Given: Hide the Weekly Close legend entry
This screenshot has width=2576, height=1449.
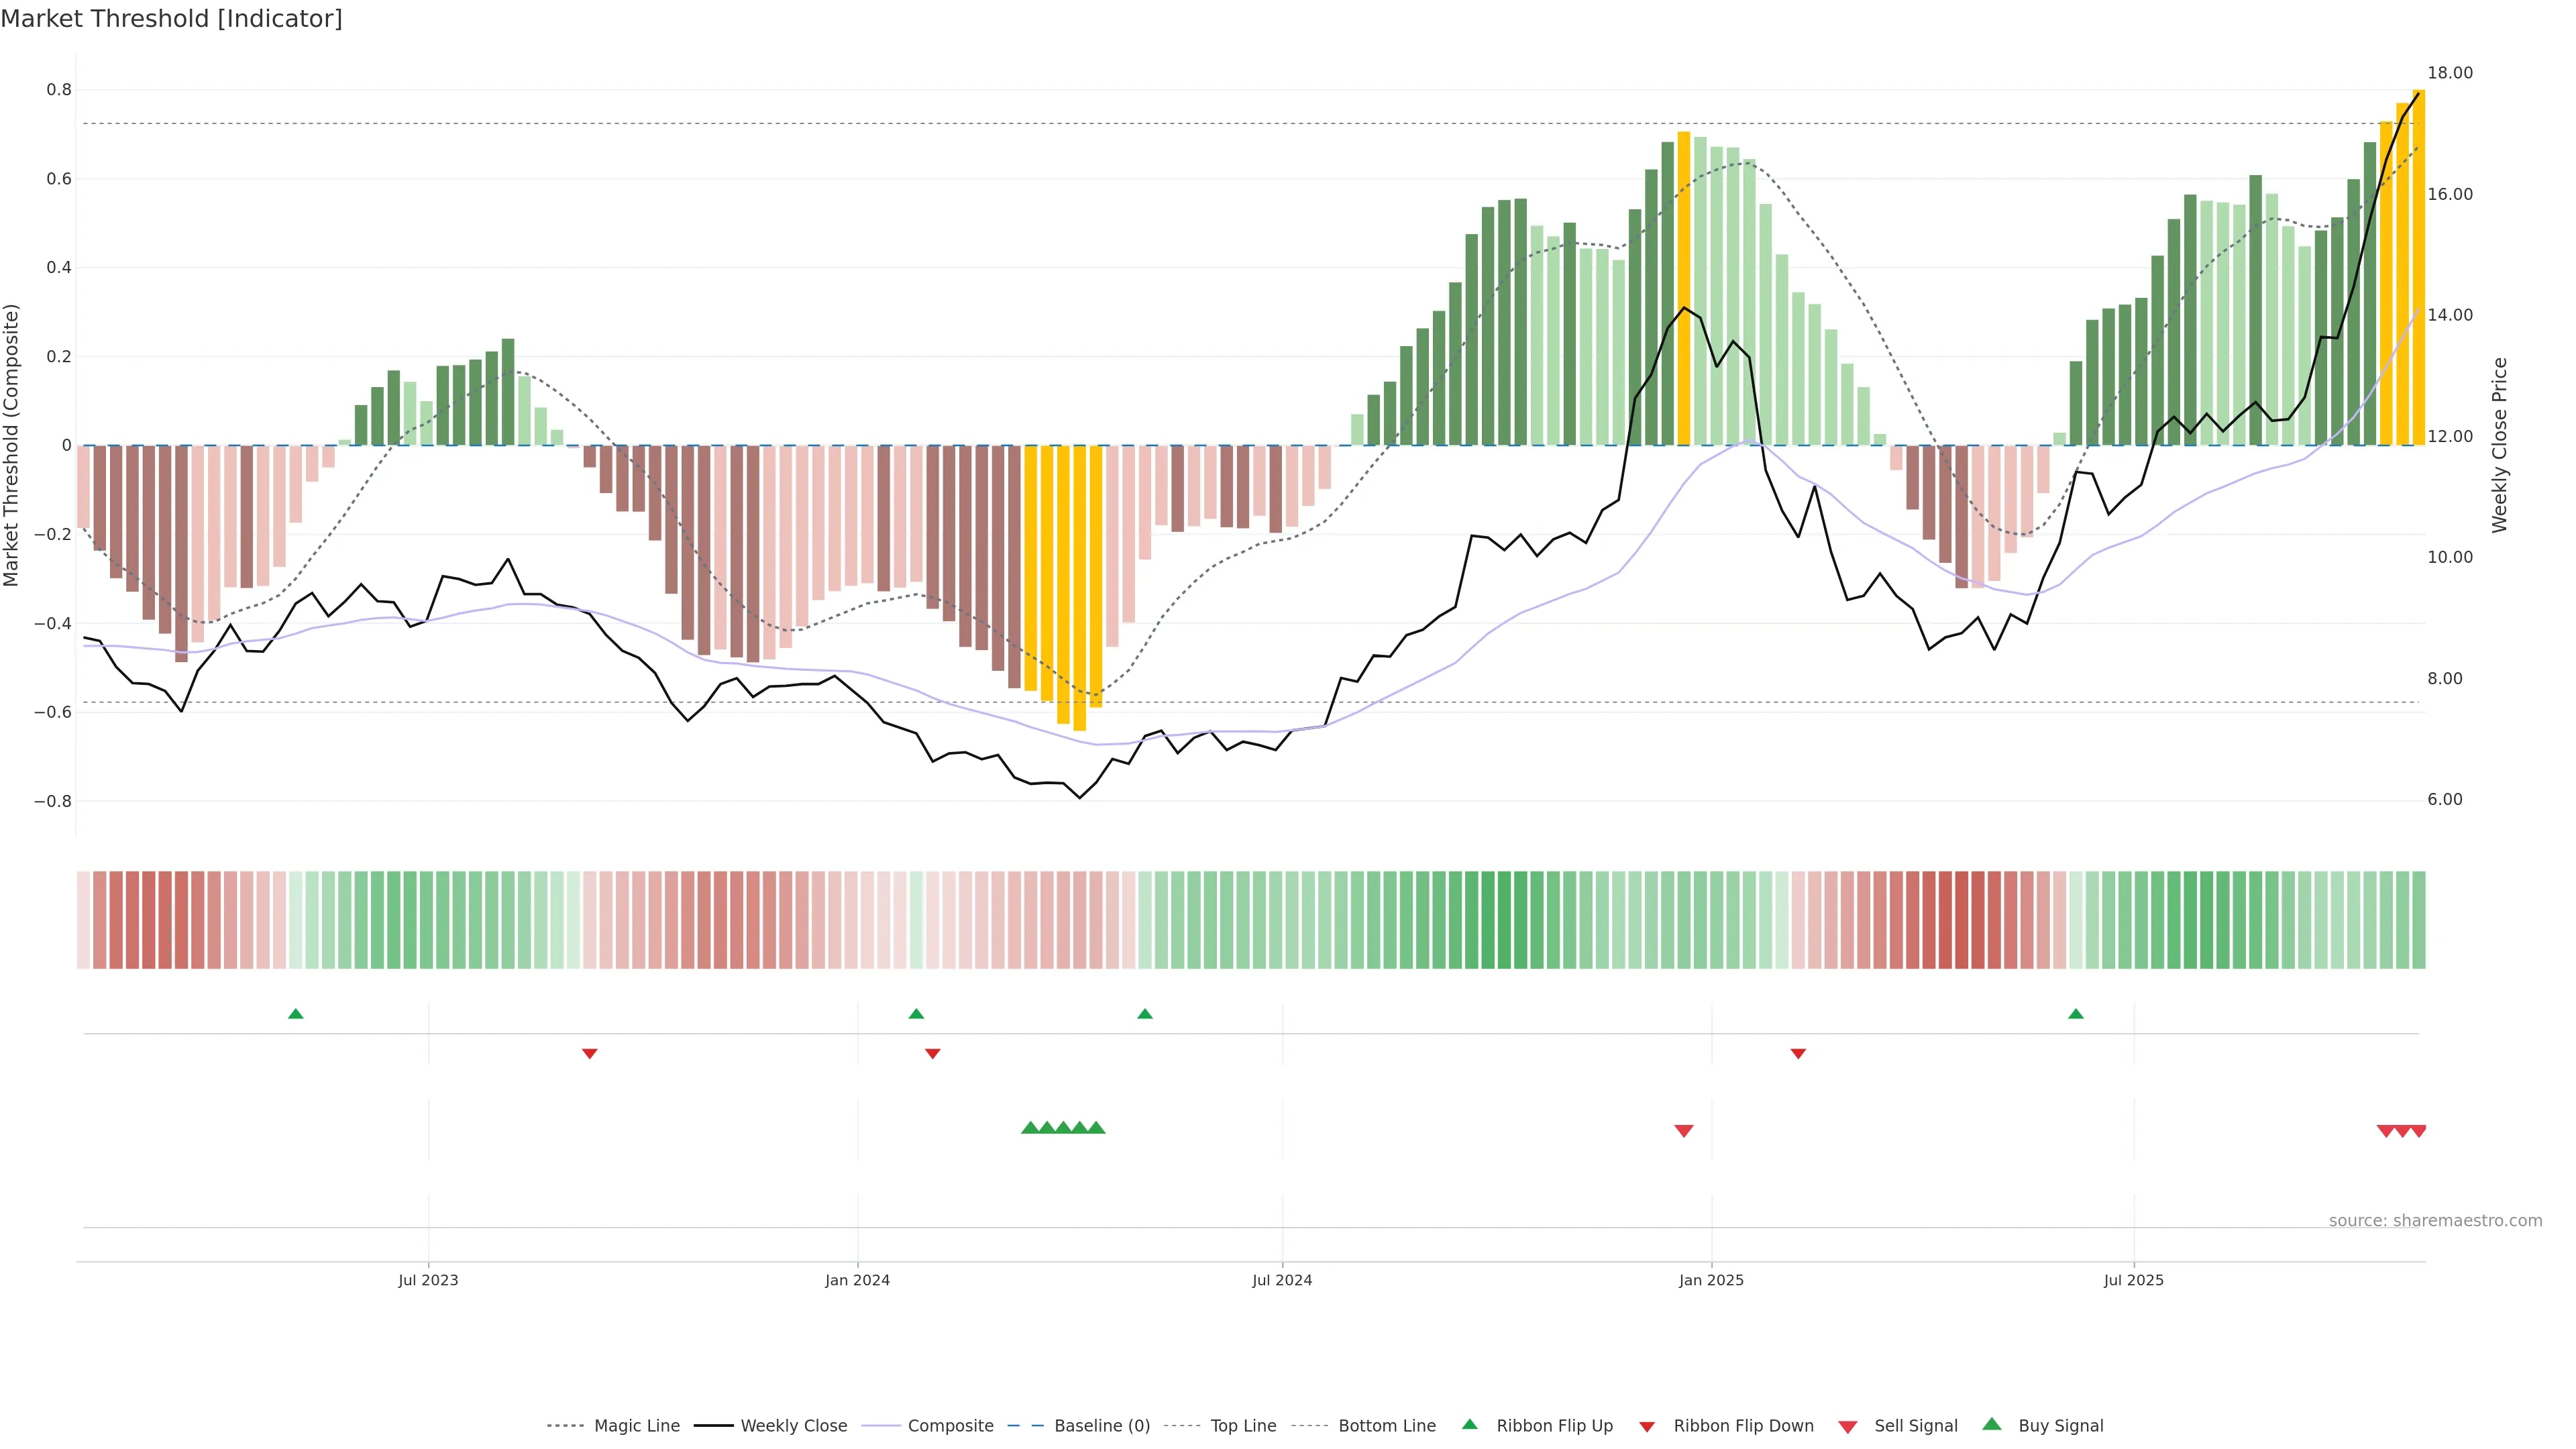Looking at the screenshot, I should (x=793, y=1425).
